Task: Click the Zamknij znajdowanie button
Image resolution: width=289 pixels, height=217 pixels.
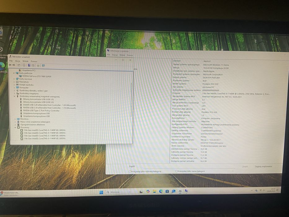Action: (263, 166)
